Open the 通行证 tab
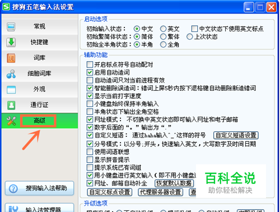The height and width of the screenshot is (212, 280). (40, 105)
